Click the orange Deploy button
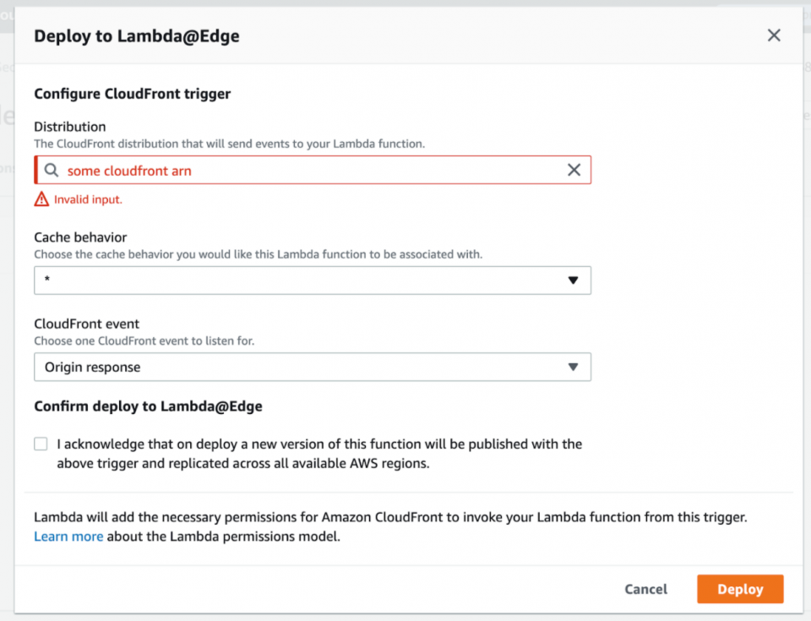The width and height of the screenshot is (811, 621). [x=740, y=589]
